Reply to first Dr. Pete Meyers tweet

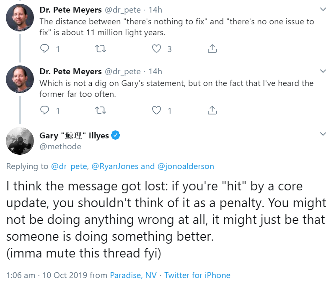[x=45, y=49]
